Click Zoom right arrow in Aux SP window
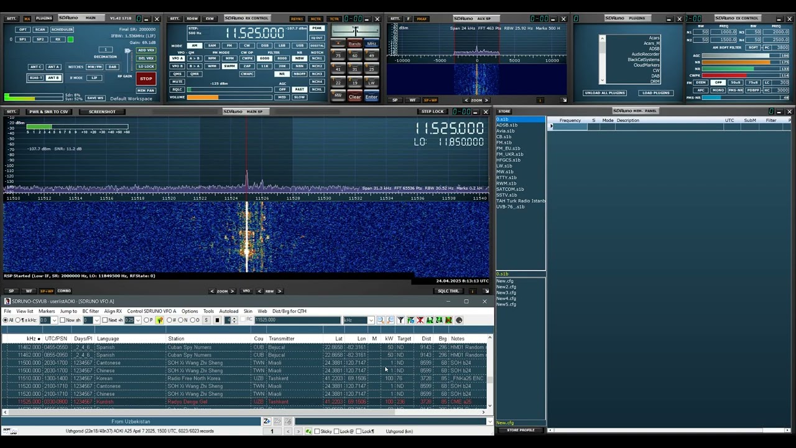This screenshot has width=796, height=448. click(486, 100)
